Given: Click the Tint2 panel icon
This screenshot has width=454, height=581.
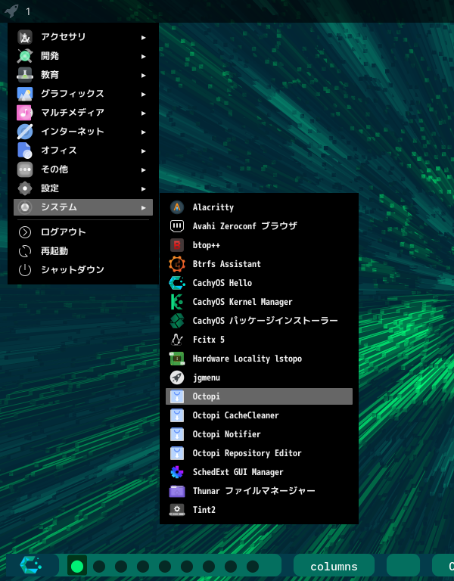Looking at the screenshot, I should (x=176, y=510).
